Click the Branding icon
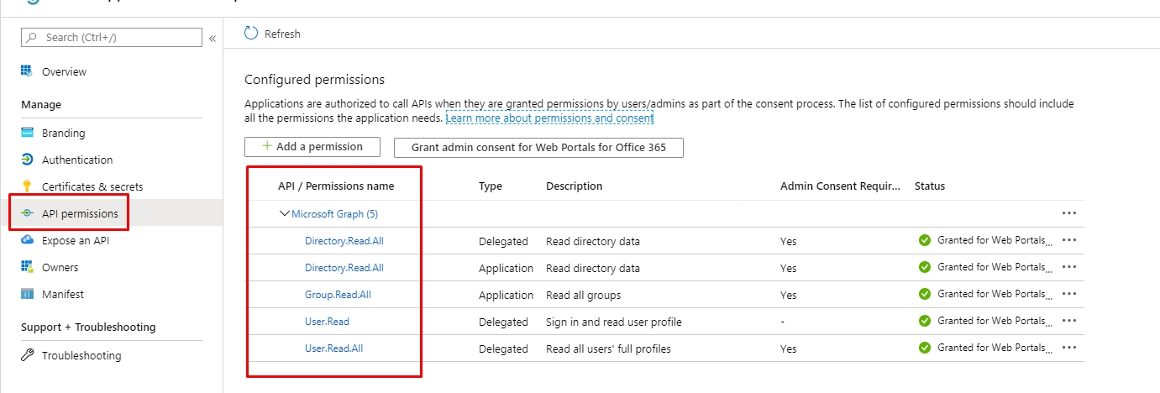1160x393 pixels. pyautogui.click(x=27, y=133)
